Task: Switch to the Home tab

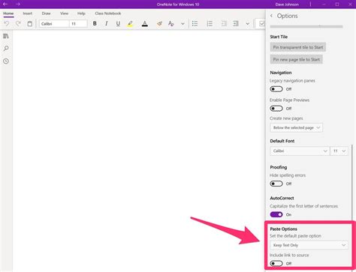Action: (8, 13)
